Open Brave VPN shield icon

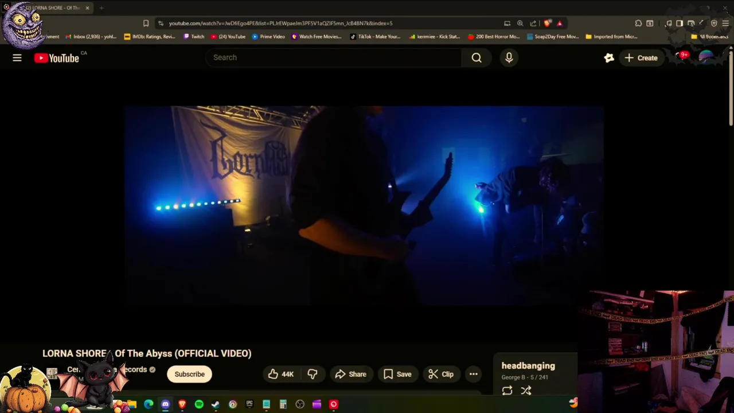coord(714,24)
